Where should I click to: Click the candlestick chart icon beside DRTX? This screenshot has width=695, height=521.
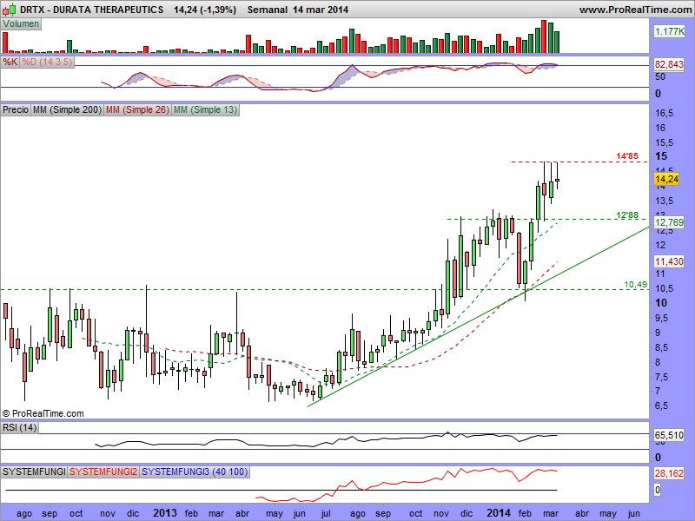coord(10,9)
